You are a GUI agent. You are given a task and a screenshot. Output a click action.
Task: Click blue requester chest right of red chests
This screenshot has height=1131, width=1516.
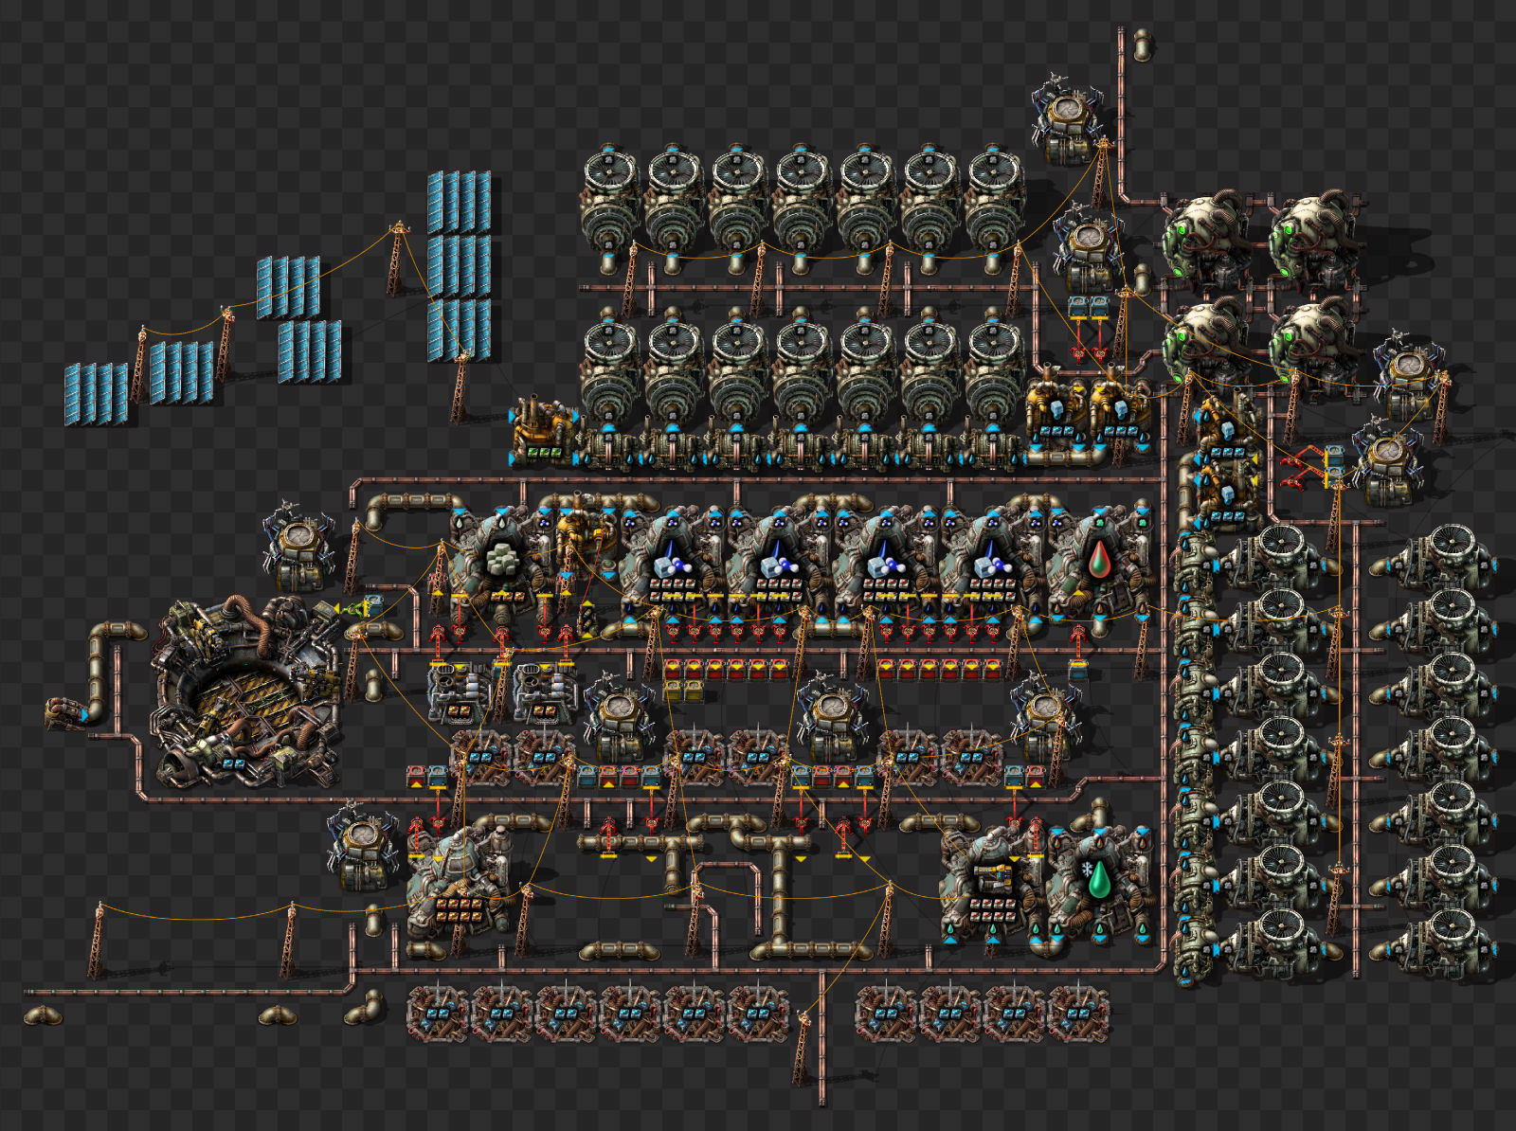point(1078,669)
